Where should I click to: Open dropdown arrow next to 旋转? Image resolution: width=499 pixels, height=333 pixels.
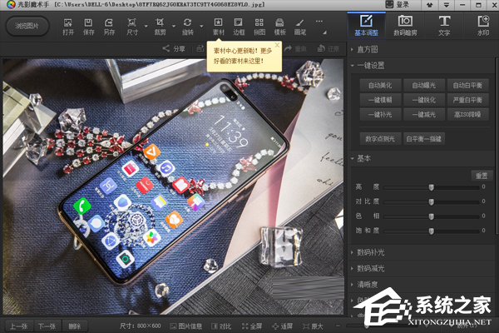click(201, 26)
